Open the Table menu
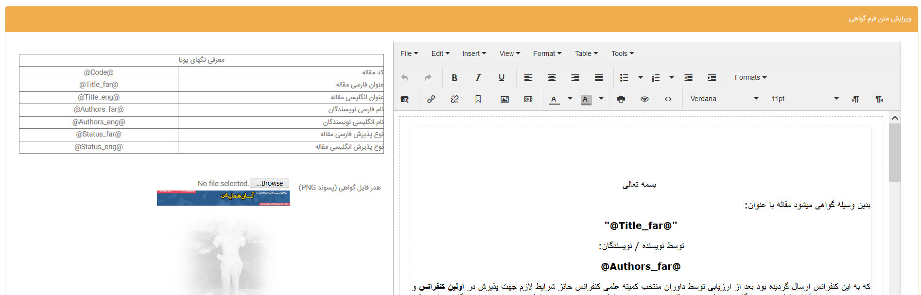This screenshot has height=295, width=921. pos(586,53)
